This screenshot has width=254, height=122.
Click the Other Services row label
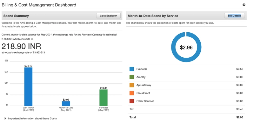click(x=145, y=101)
